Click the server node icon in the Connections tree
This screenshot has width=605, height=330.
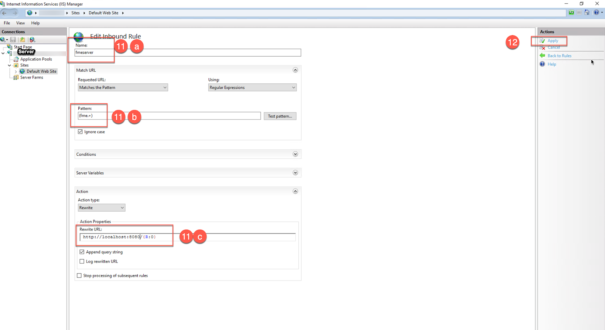(9, 53)
